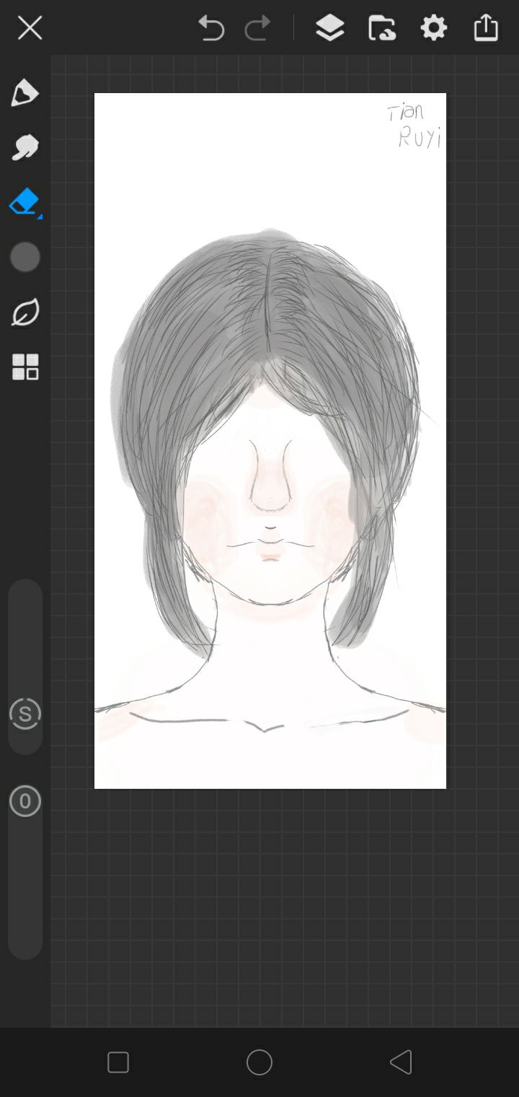This screenshot has width=519, height=1097.
Task: Click the portrait drawing canvas
Action: coord(270,441)
